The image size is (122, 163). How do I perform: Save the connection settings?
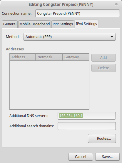click(x=107, y=157)
